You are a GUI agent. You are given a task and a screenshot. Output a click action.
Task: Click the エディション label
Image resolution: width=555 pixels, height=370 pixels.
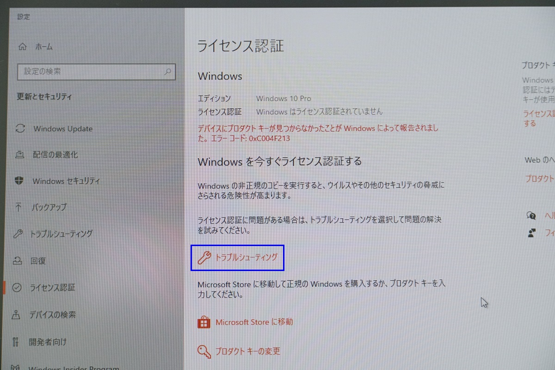coord(214,98)
